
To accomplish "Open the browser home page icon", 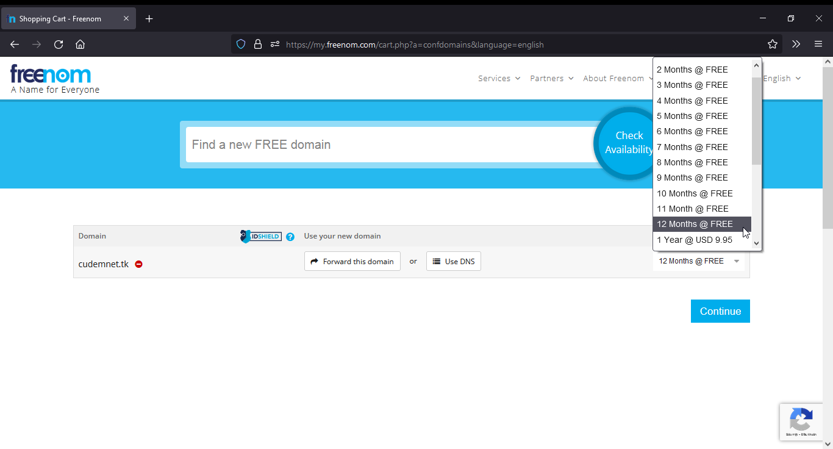I will (80, 44).
